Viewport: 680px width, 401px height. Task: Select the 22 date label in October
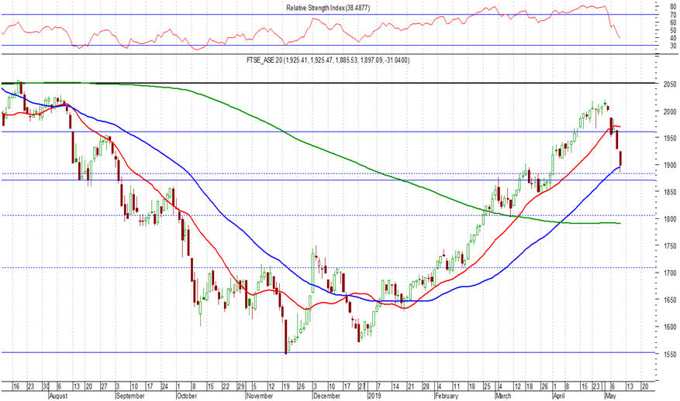226,386
